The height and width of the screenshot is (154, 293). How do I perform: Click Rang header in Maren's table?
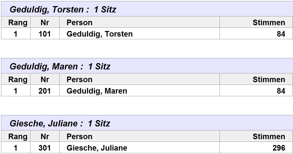(x=18, y=80)
